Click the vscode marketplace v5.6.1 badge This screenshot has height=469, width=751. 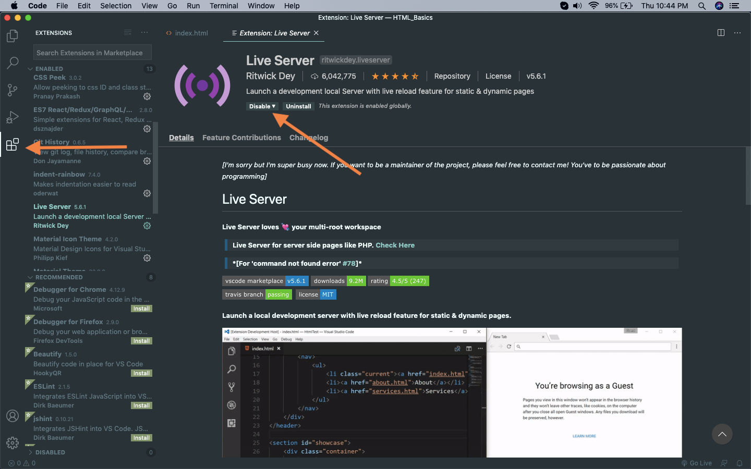coord(265,281)
